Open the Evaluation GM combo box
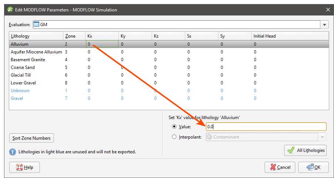The width and height of the screenshot is (334, 178). tap(180, 25)
